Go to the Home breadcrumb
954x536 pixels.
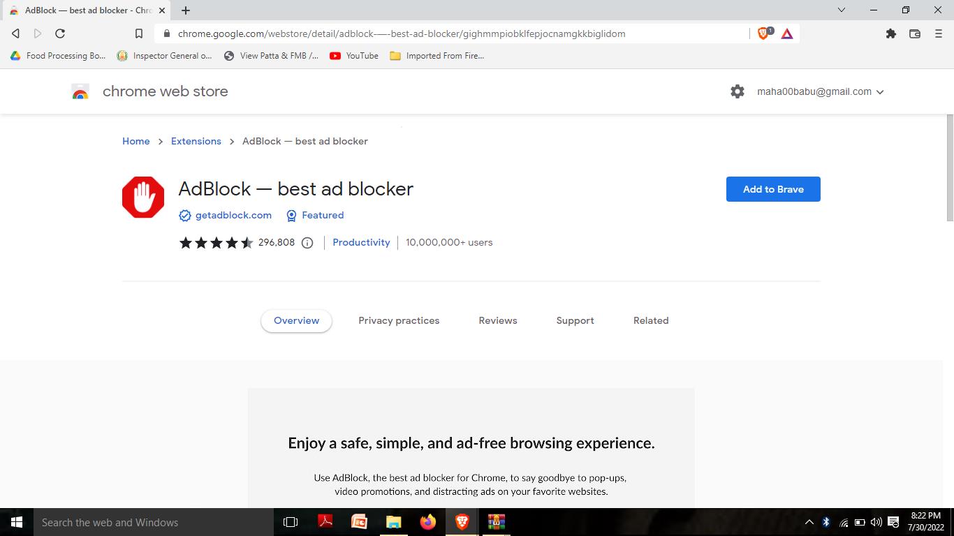(x=136, y=141)
